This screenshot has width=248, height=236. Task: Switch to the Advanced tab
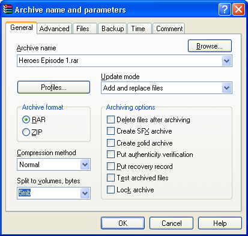coord(54,29)
